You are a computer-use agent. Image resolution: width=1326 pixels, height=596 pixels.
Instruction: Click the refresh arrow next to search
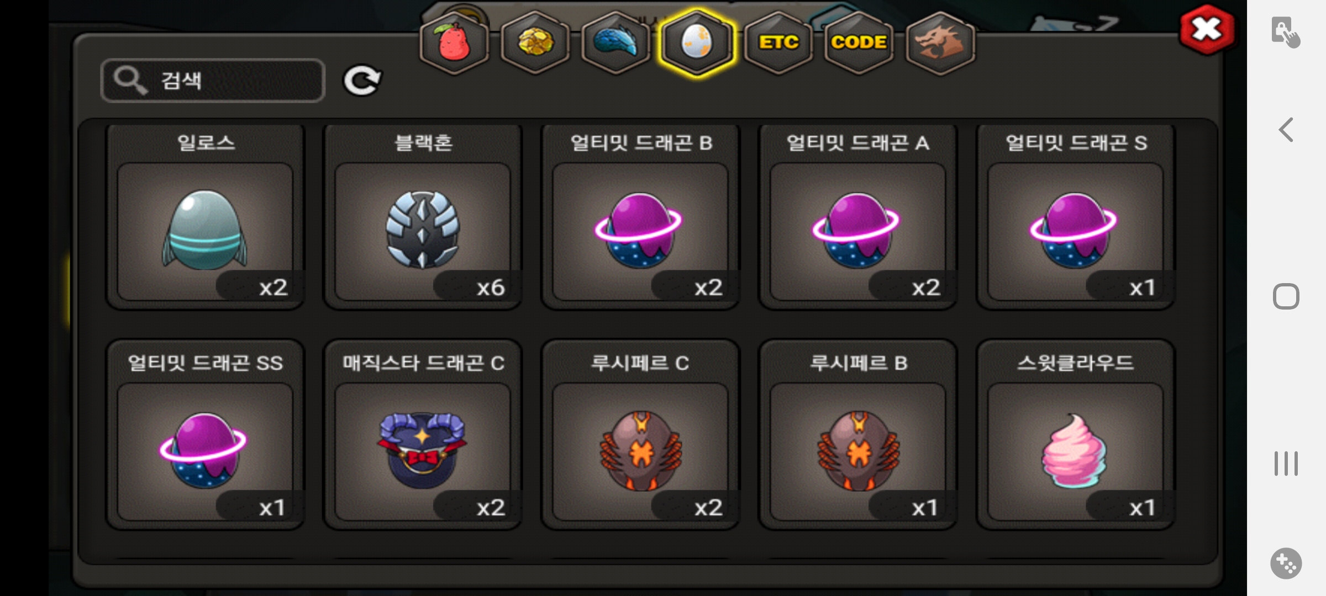tap(362, 81)
